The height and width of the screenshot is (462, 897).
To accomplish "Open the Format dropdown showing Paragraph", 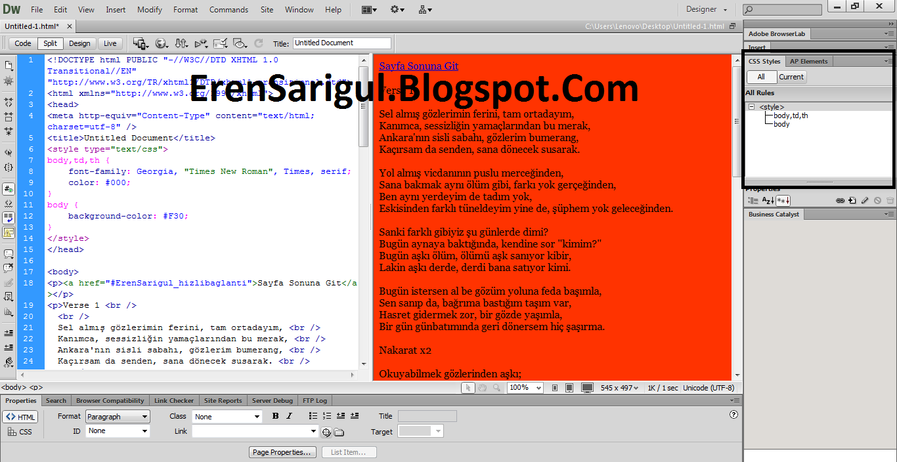I will click(x=118, y=417).
